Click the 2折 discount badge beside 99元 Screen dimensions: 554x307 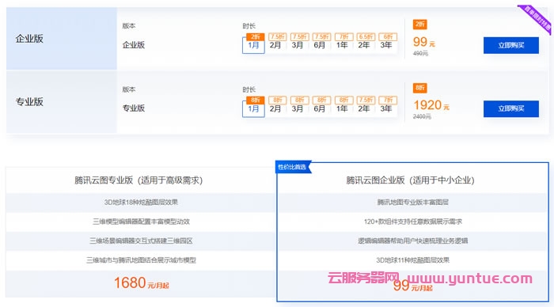click(419, 25)
